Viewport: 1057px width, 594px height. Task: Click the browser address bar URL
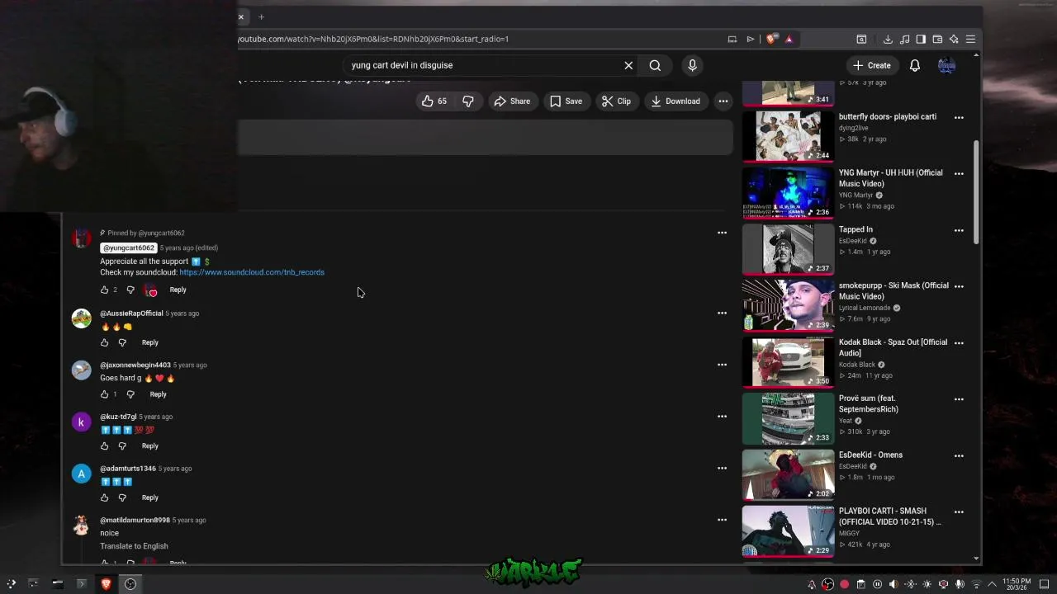373,39
